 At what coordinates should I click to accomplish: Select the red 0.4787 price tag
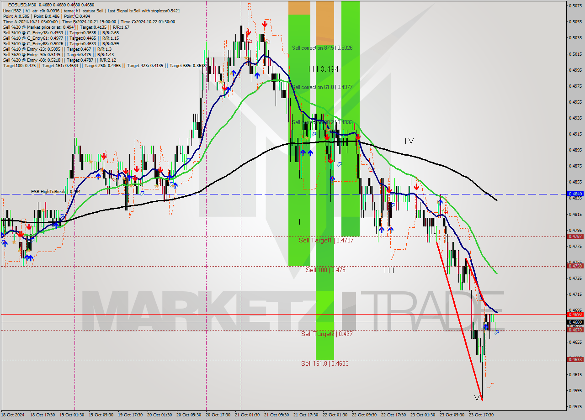[575, 236]
